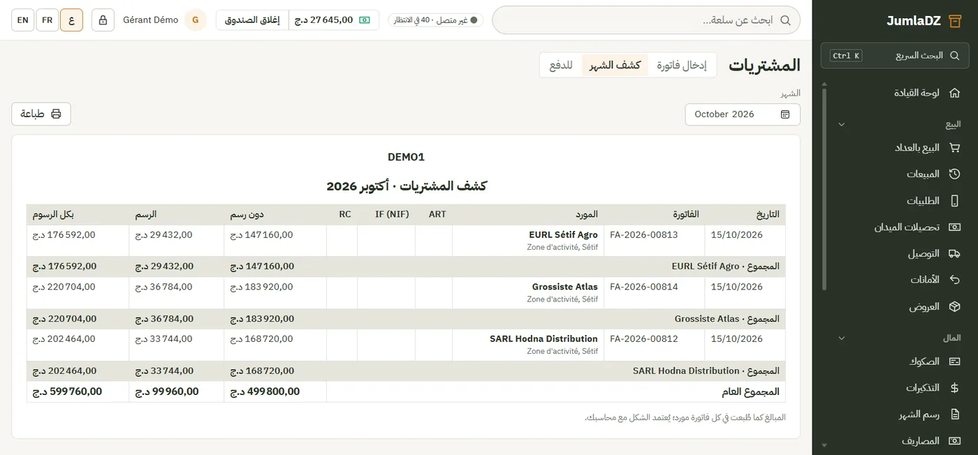The image size is (978, 455).
Task: Click the product search magnifier icon
Action: point(785,20)
